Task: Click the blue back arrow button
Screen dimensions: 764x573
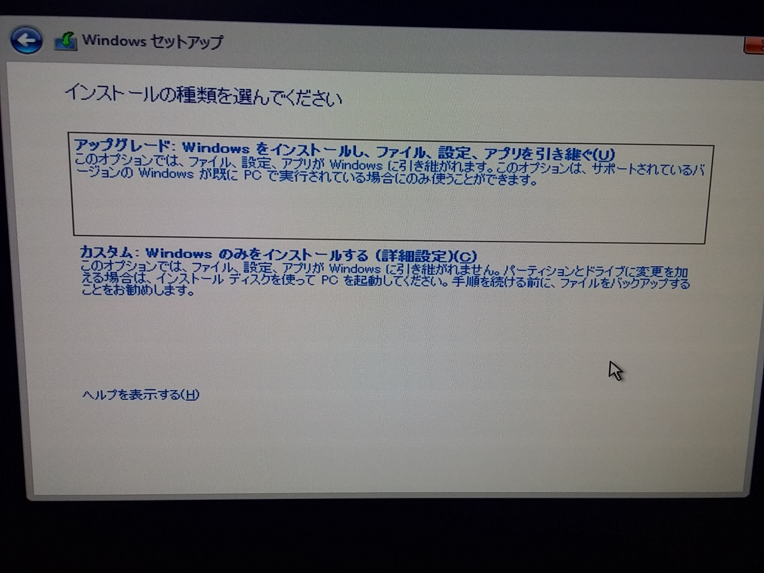Action: (26, 40)
